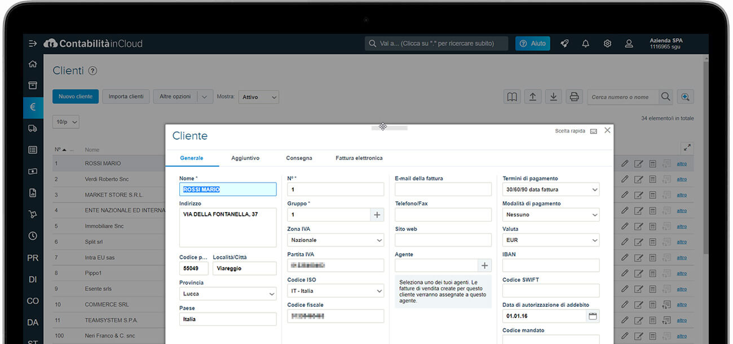The height and width of the screenshot is (344, 733).
Task: Open the Home sidebar icon
Action: tap(33, 64)
